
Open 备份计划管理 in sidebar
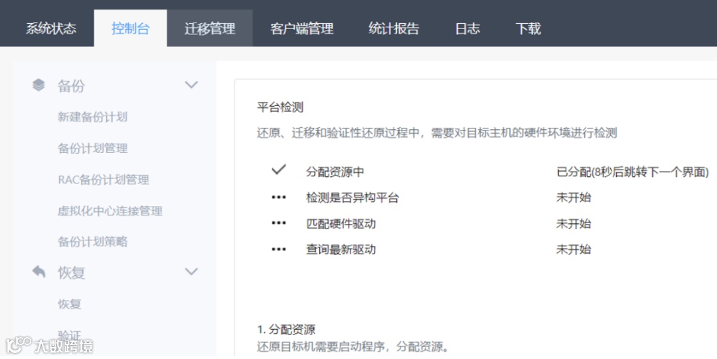92,148
